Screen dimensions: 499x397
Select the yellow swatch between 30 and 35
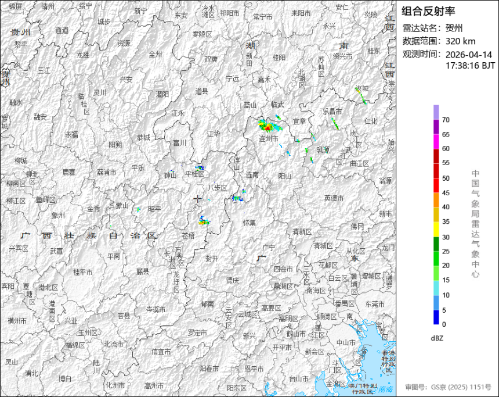[x=436, y=229]
